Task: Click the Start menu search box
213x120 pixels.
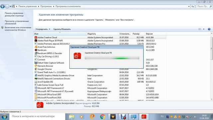Action: (x=37, y=116)
